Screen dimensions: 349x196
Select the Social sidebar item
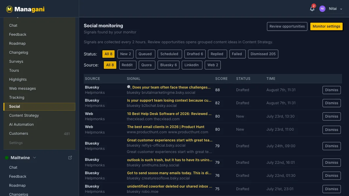[x=39, y=107]
